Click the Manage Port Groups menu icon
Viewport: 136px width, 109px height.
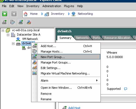pyautogui.click(x=35, y=62)
